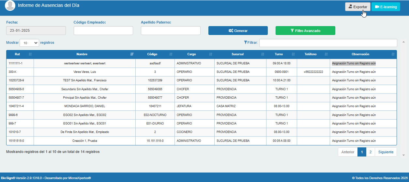The image size is (409, 182).
Task: Click the Exportar button
Action: 358,7
